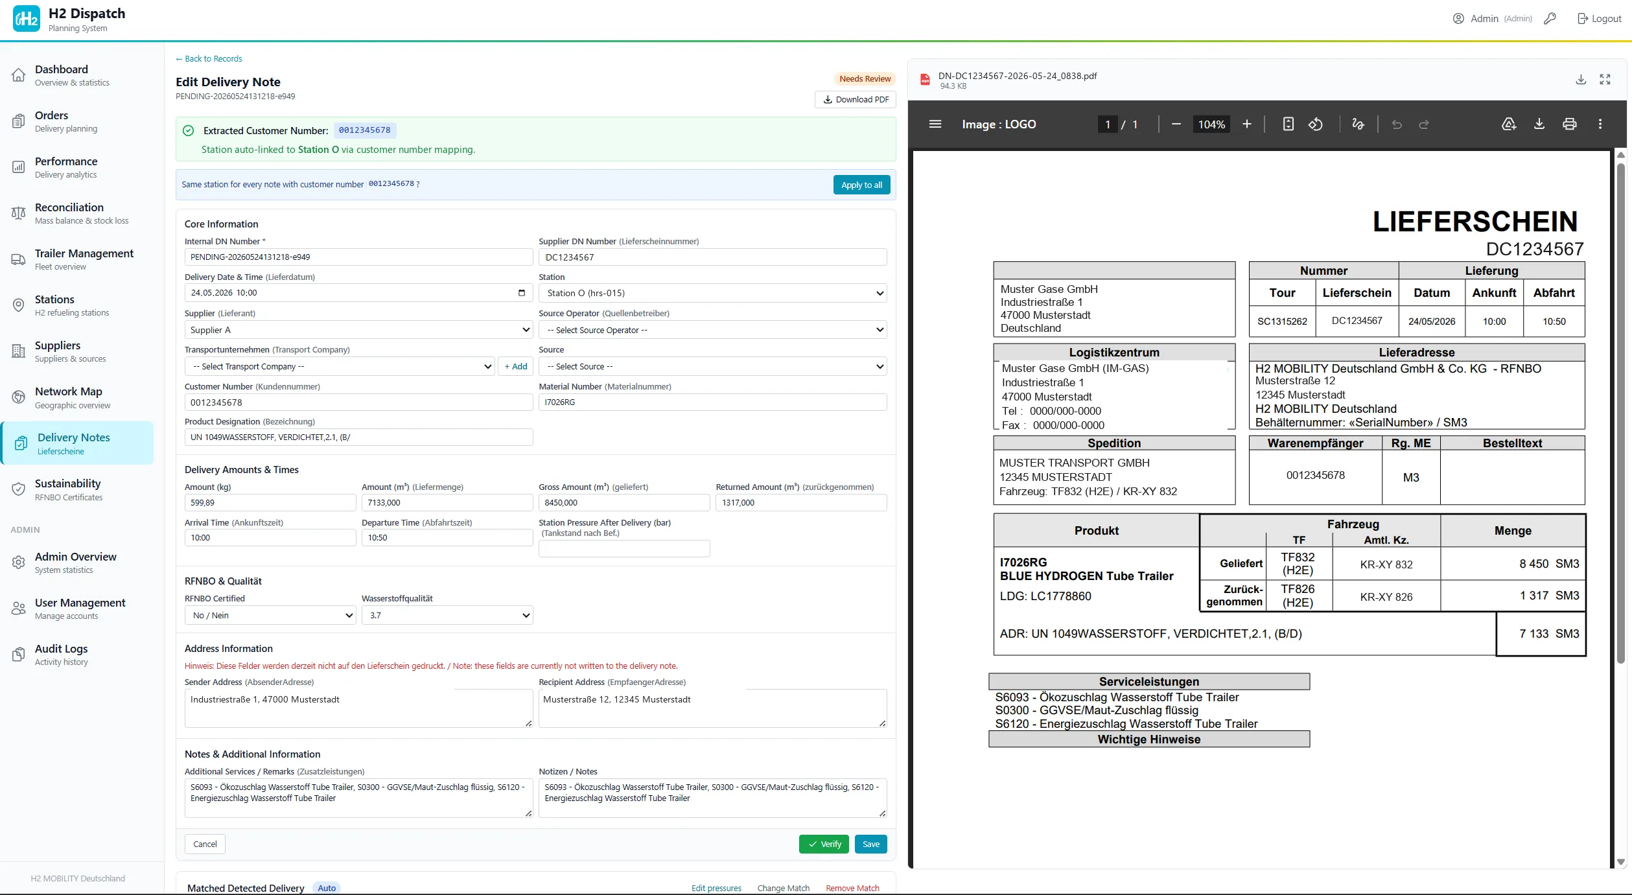Click the Station Pressure After Delivery field
Image resolution: width=1632 pixels, height=895 pixels.
[x=624, y=548]
